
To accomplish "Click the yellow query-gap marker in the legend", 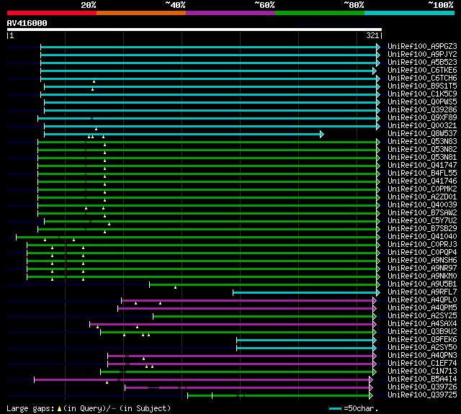I will click(59, 408).
